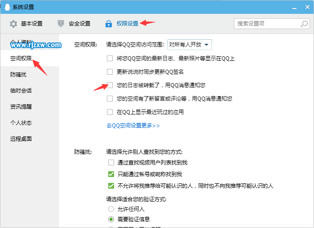Choose 远程桌面 in the sidebar
This screenshot has height=228, width=314.
30,139
